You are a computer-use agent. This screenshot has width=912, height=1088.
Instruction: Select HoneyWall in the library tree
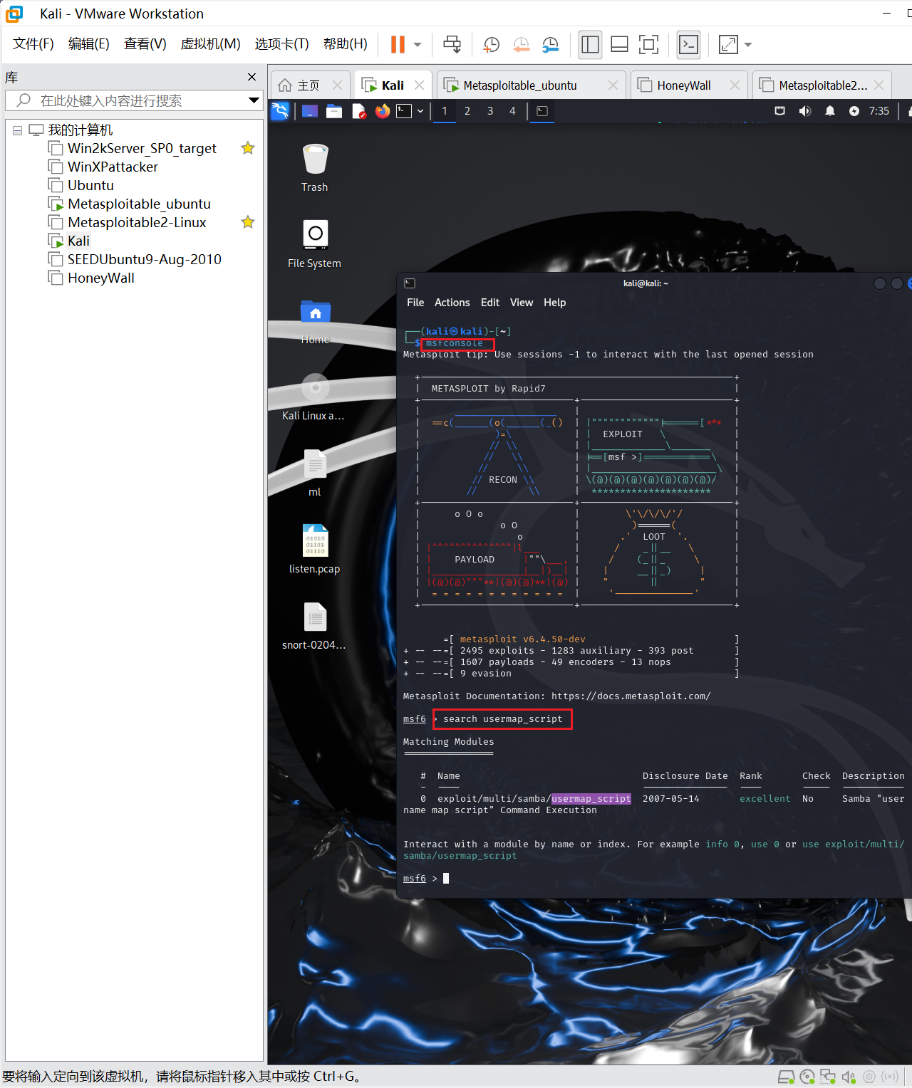coord(100,278)
